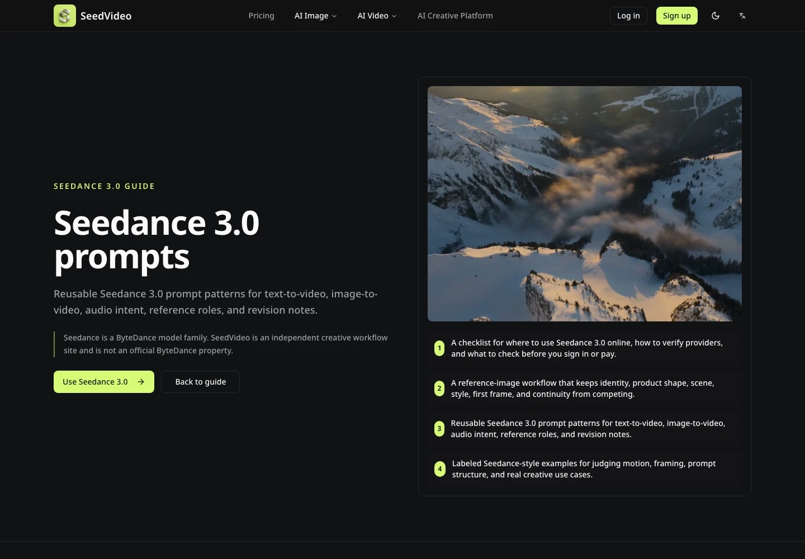This screenshot has height=559, width=805.
Task: Click the Use Seedance 3.0 button
Action: click(x=104, y=382)
